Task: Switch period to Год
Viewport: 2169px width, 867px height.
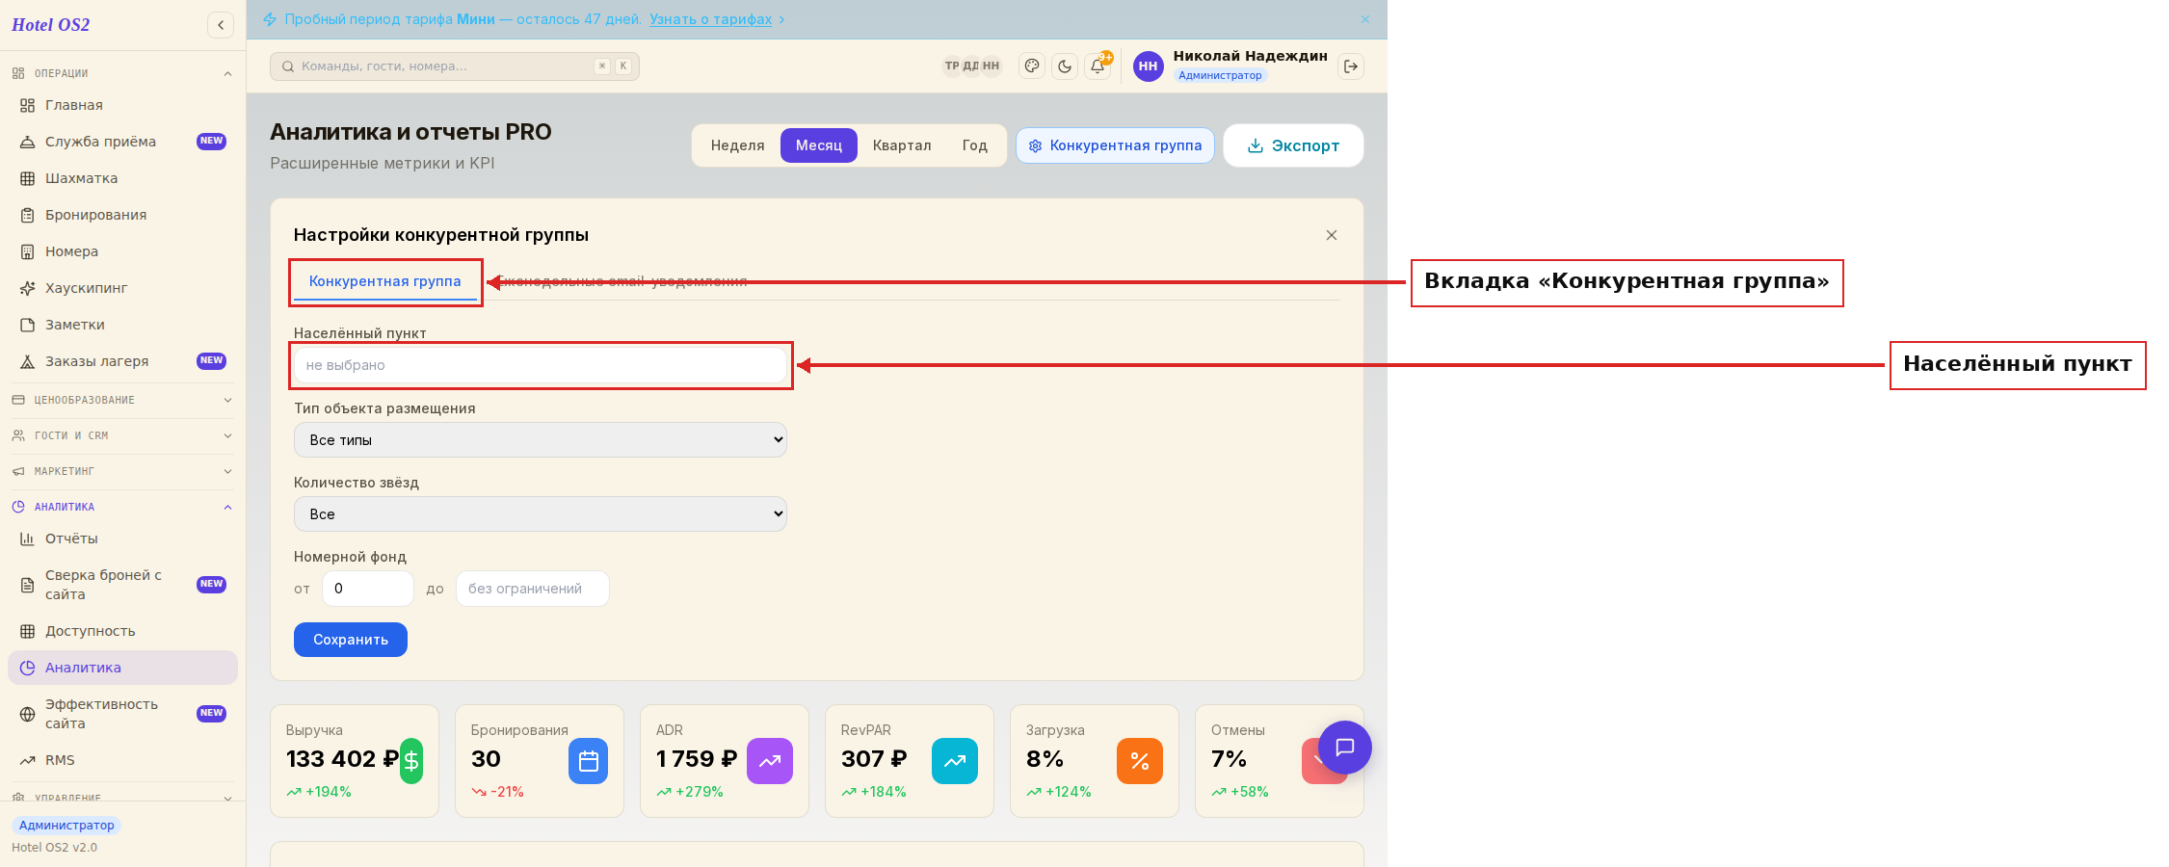Action: click(974, 145)
